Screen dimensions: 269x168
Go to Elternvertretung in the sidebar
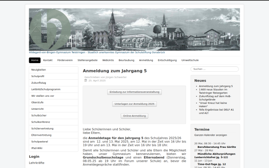pyautogui.click(x=53, y=135)
